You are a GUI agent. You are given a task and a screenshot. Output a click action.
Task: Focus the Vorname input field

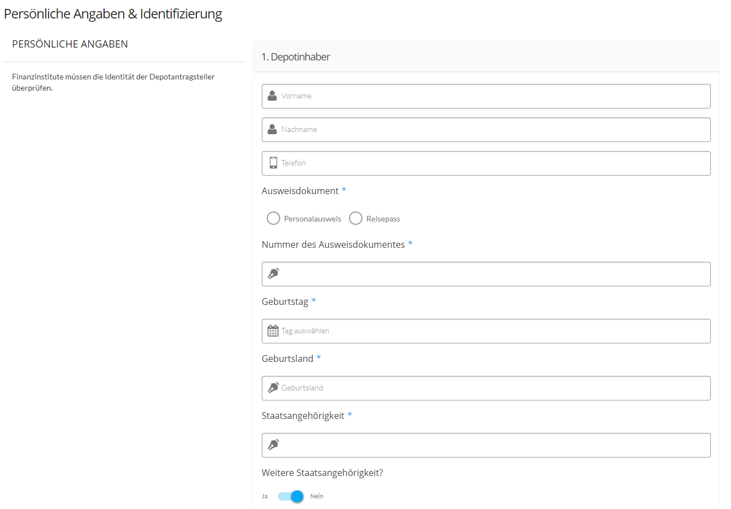(492, 96)
